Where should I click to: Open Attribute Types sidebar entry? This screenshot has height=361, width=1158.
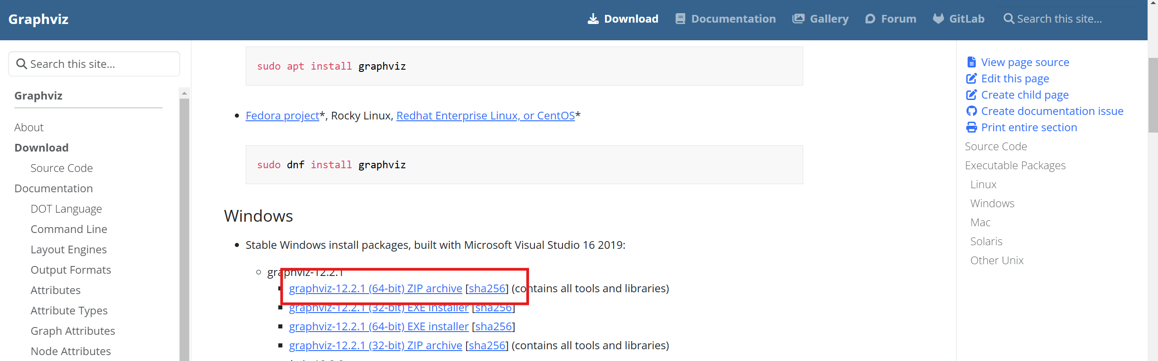pyautogui.click(x=69, y=310)
